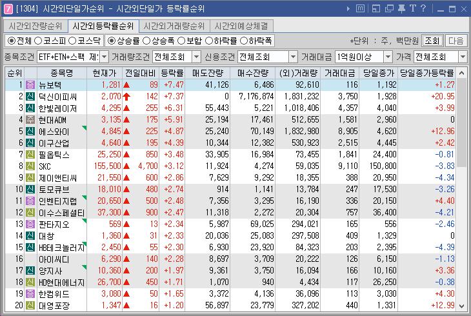Switch to 시간외거래량순위 tab
Viewport: 471px width, 316px height.
tap(174, 26)
